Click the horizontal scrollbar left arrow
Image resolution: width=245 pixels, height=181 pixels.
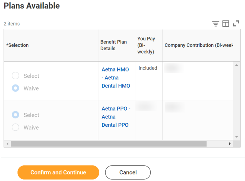pyautogui.click(x=8, y=144)
